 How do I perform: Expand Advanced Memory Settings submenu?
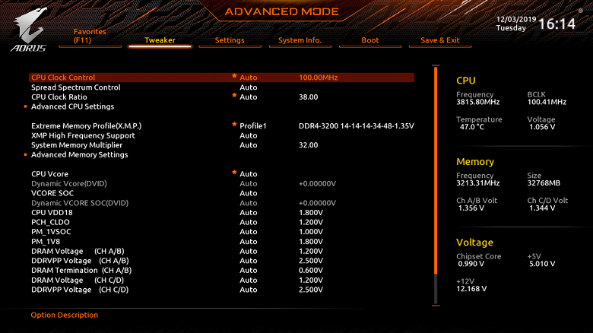(x=79, y=155)
